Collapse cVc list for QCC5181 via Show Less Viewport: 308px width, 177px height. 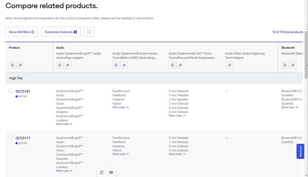[177, 116]
